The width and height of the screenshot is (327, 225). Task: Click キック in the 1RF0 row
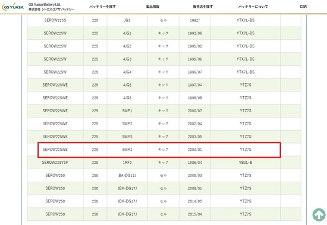(164, 163)
